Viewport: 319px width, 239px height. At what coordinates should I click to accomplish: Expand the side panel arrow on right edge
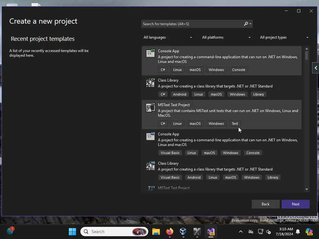pyautogui.click(x=316, y=68)
